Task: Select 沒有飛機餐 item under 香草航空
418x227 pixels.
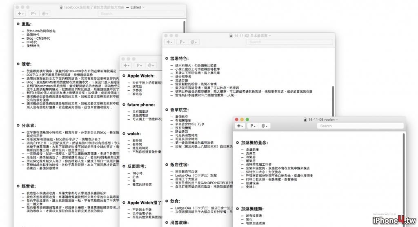Action: click(183, 128)
